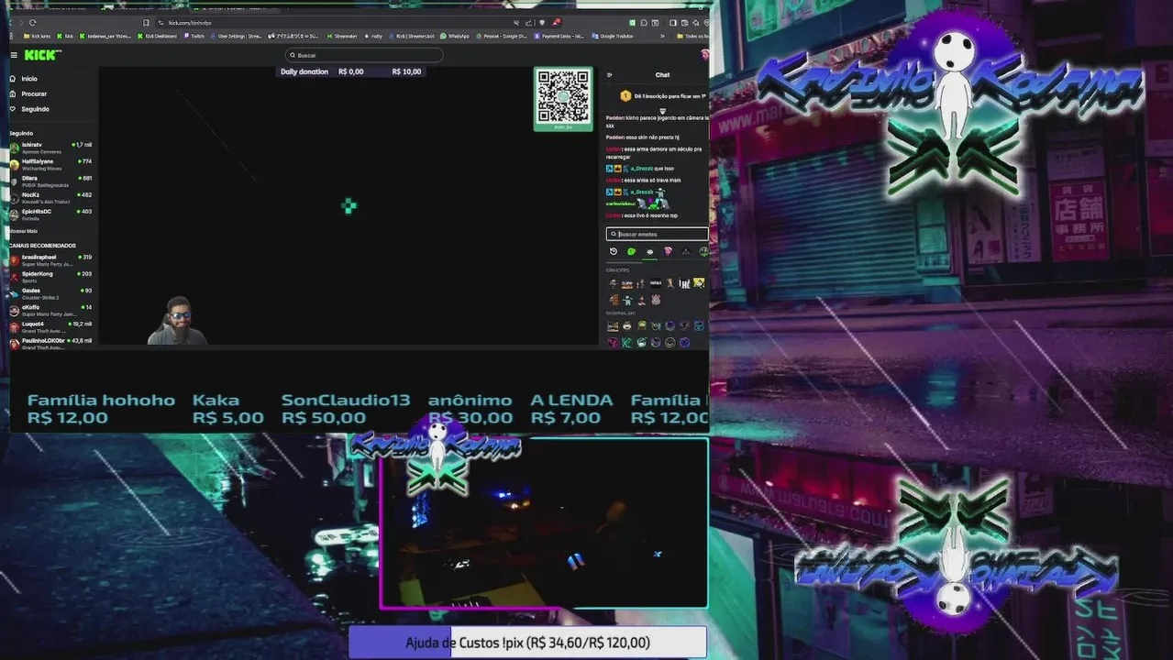Open the Procurar browse link
The width and height of the screenshot is (1173, 660).
pos(34,93)
